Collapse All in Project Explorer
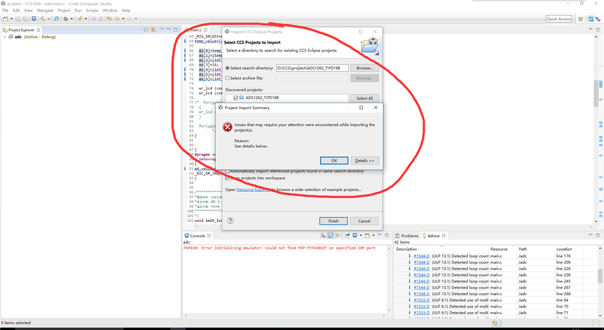Image resolution: width=604 pixels, height=330 pixels. pyautogui.click(x=146, y=30)
